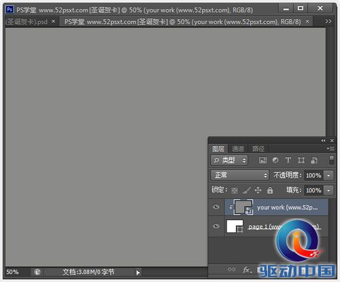Image resolution: width=340 pixels, height=282 pixels.
Task: Open the fill 填充 dropdown arrow
Action: click(328, 190)
